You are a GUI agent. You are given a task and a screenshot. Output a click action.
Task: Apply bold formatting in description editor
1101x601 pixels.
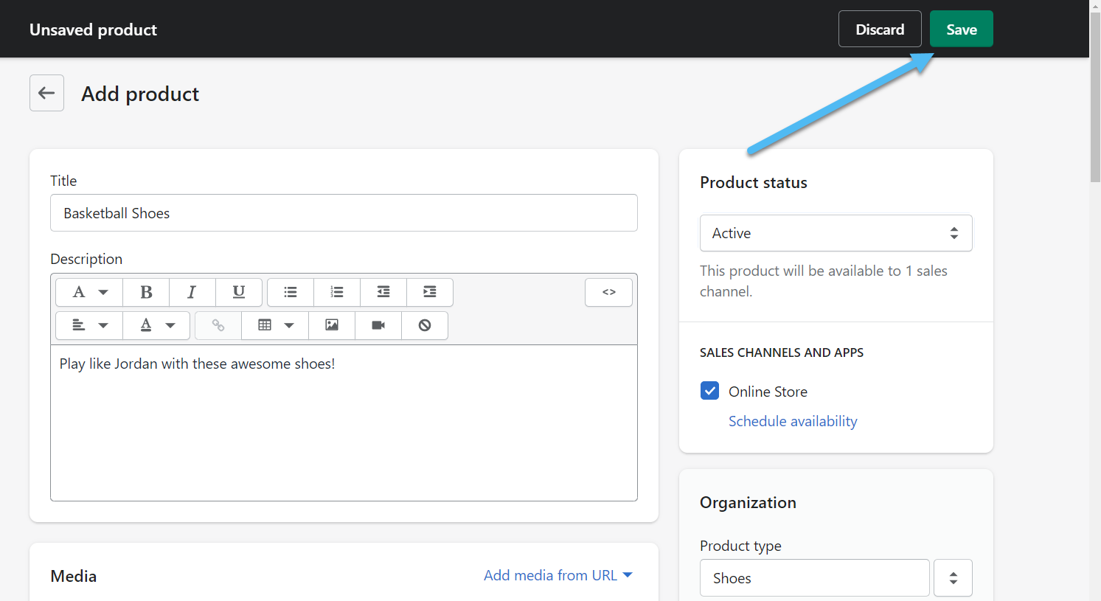(x=146, y=292)
